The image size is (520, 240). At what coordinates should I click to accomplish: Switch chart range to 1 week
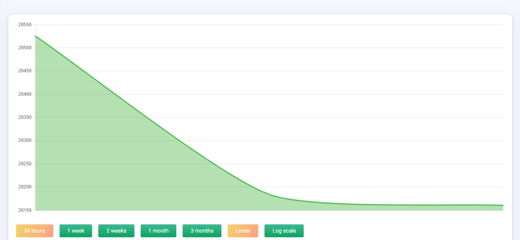click(76, 231)
